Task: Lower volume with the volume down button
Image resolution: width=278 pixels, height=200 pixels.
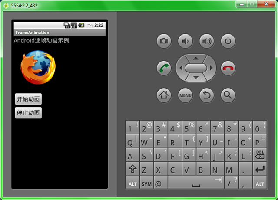Action: 185,41
